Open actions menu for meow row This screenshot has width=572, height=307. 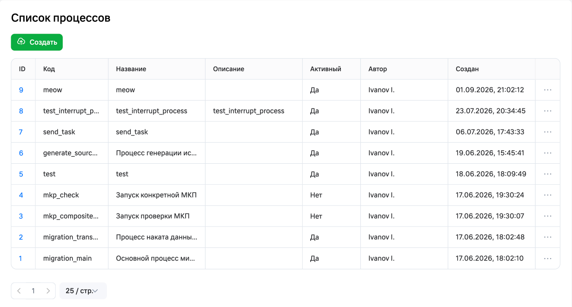[x=547, y=90]
